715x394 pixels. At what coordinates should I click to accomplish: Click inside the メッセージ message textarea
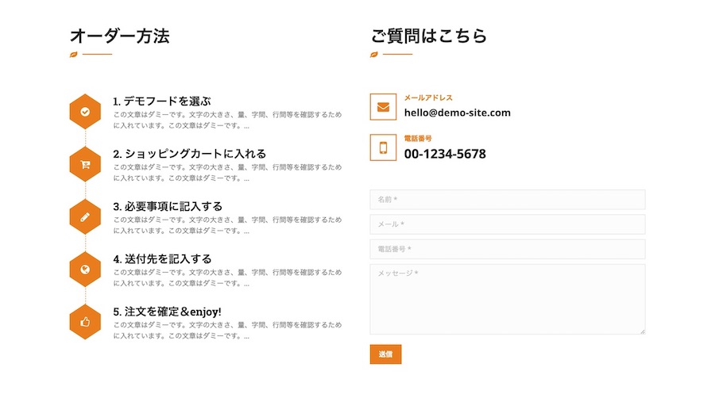508,300
